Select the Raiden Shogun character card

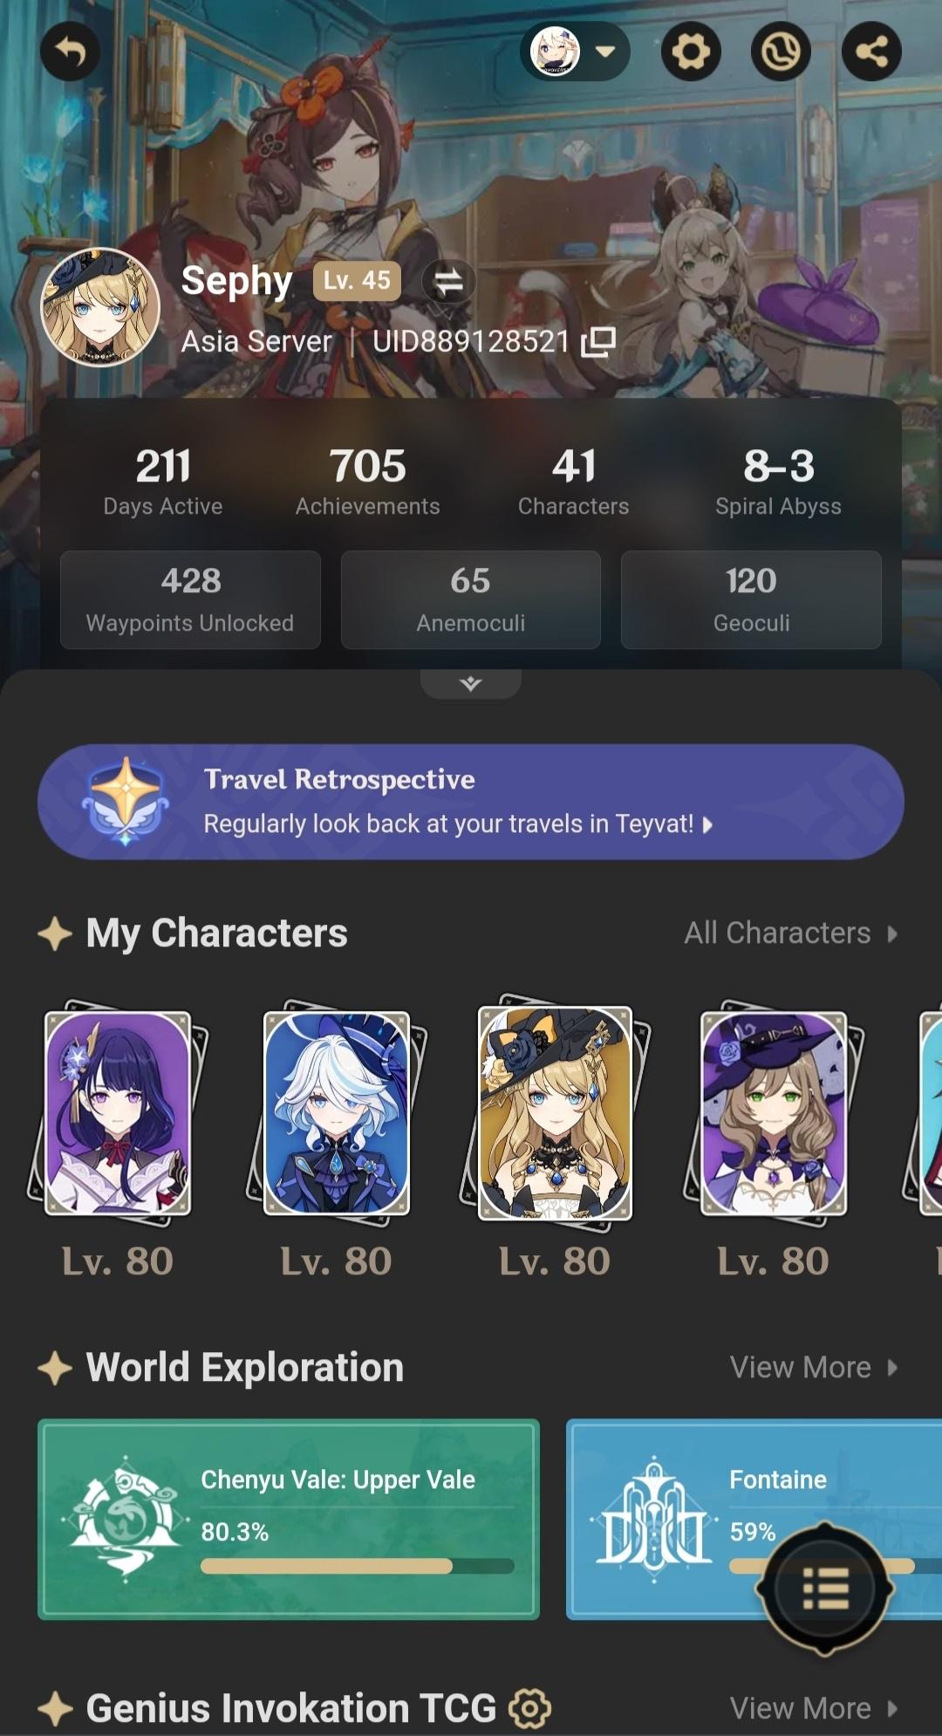[118, 1113]
